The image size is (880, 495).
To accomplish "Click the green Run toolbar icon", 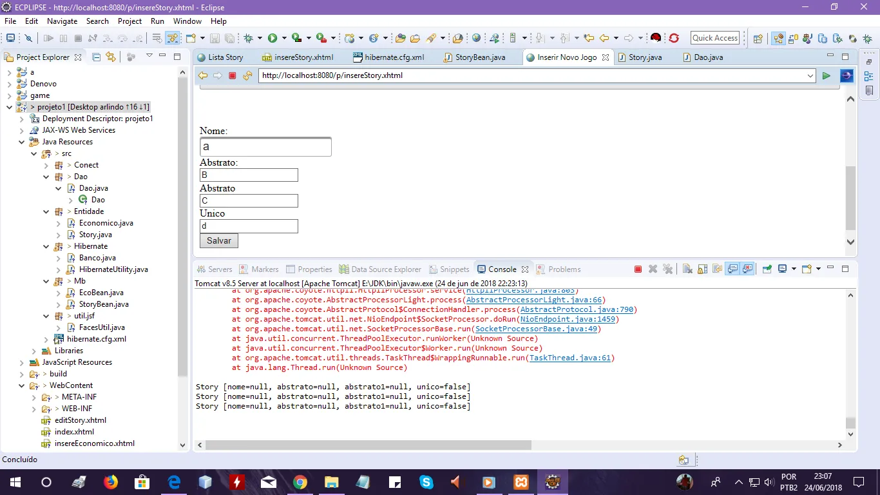I will (273, 38).
